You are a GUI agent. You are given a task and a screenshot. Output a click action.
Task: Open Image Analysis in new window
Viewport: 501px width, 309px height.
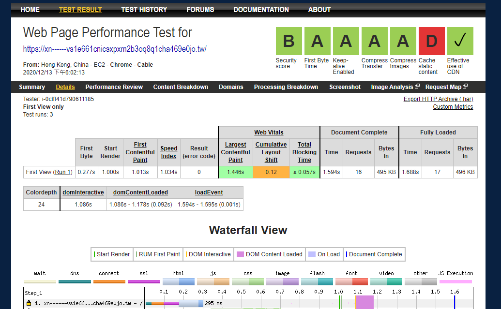(395, 87)
